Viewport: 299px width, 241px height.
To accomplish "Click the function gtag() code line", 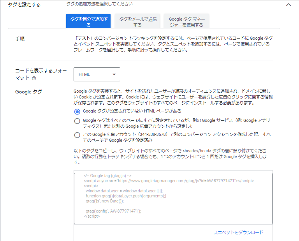I will click(x=126, y=196).
